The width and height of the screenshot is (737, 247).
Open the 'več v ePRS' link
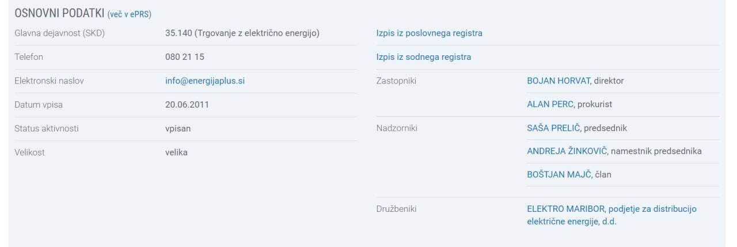(x=129, y=14)
